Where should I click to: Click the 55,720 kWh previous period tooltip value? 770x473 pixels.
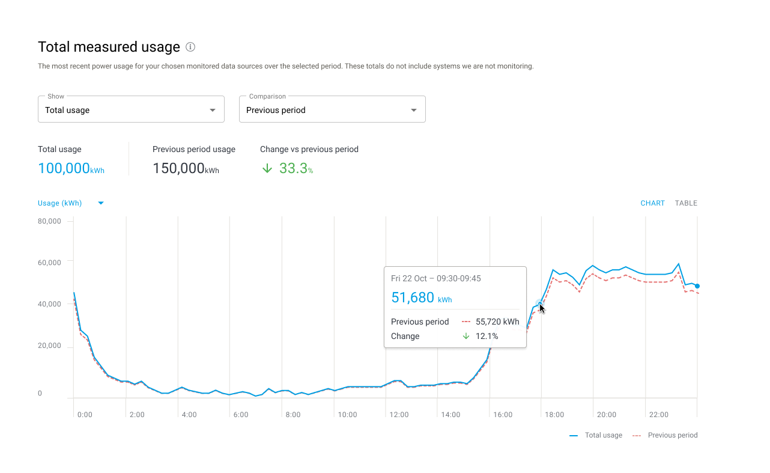(497, 322)
